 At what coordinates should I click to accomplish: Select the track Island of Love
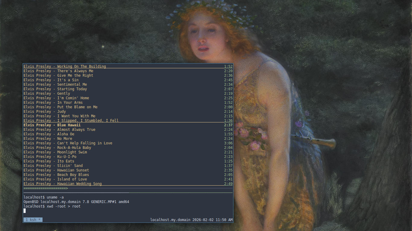click(55, 179)
